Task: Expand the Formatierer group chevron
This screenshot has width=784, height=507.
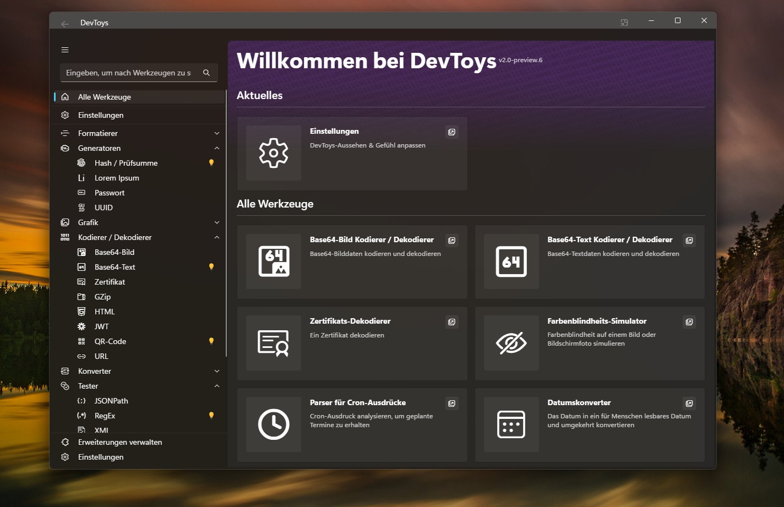Action: (x=217, y=133)
